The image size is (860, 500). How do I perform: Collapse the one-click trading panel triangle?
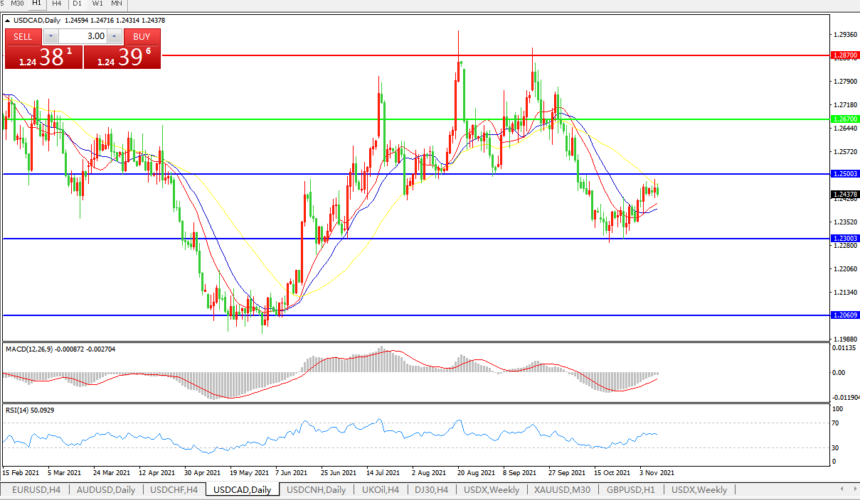point(7,20)
